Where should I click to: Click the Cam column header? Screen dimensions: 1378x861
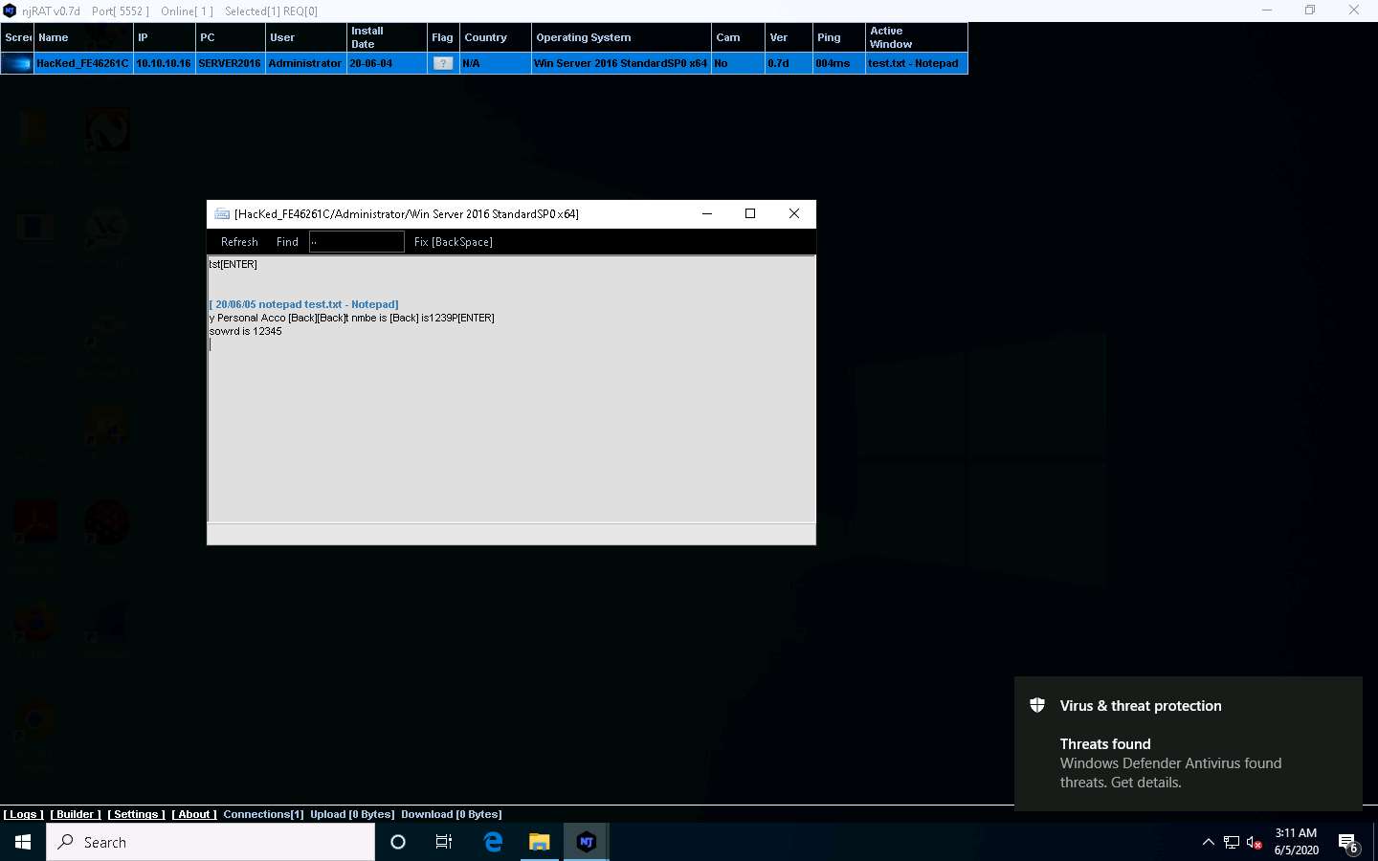pyautogui.click(x=738, y=37)
